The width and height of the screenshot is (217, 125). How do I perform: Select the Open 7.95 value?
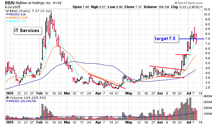click(x=81, y=7)
